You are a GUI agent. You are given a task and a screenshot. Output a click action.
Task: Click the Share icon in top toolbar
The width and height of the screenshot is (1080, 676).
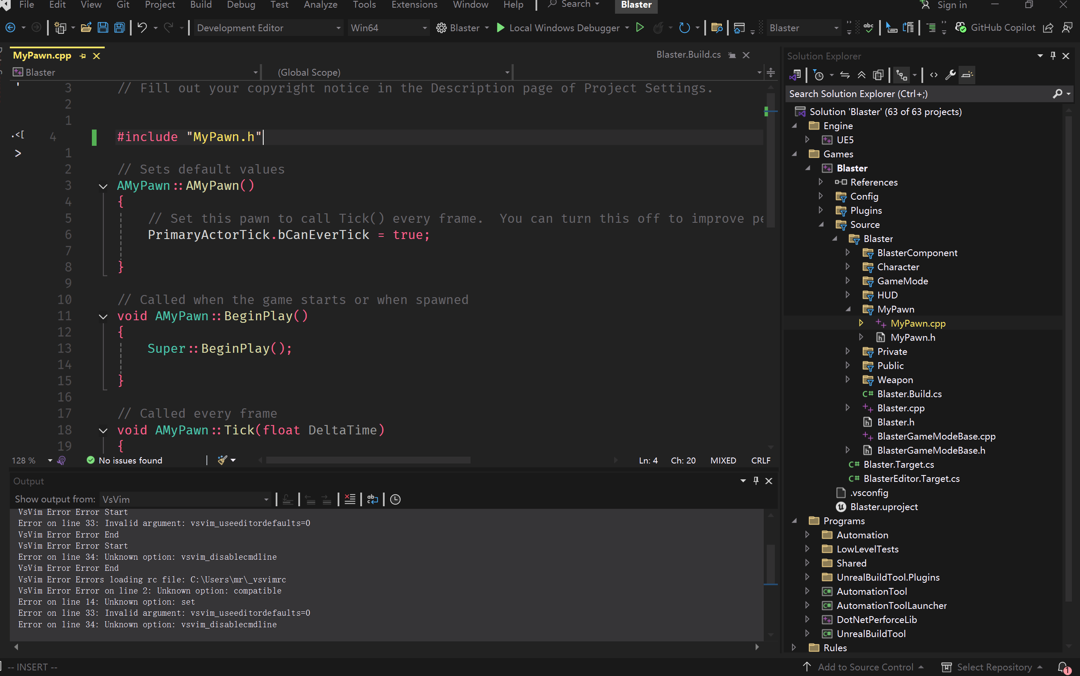[x=1048, y=28]
